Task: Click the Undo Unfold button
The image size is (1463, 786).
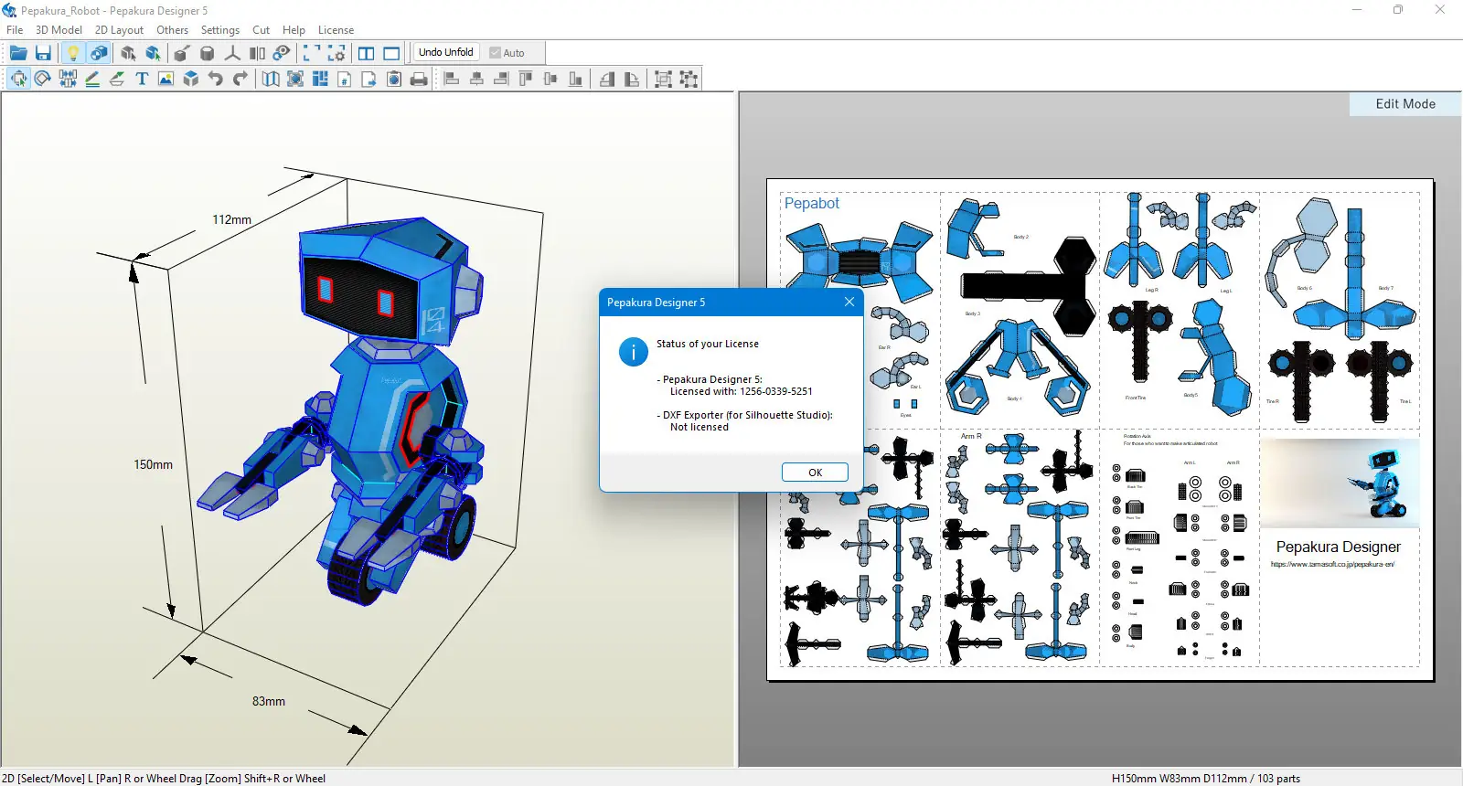Action: point(445,52)
